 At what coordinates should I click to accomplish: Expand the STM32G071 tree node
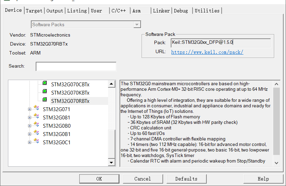point(29,109)
